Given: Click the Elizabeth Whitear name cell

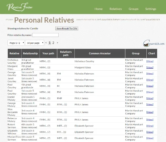Looking at the screenshot, I should (12, 132).
